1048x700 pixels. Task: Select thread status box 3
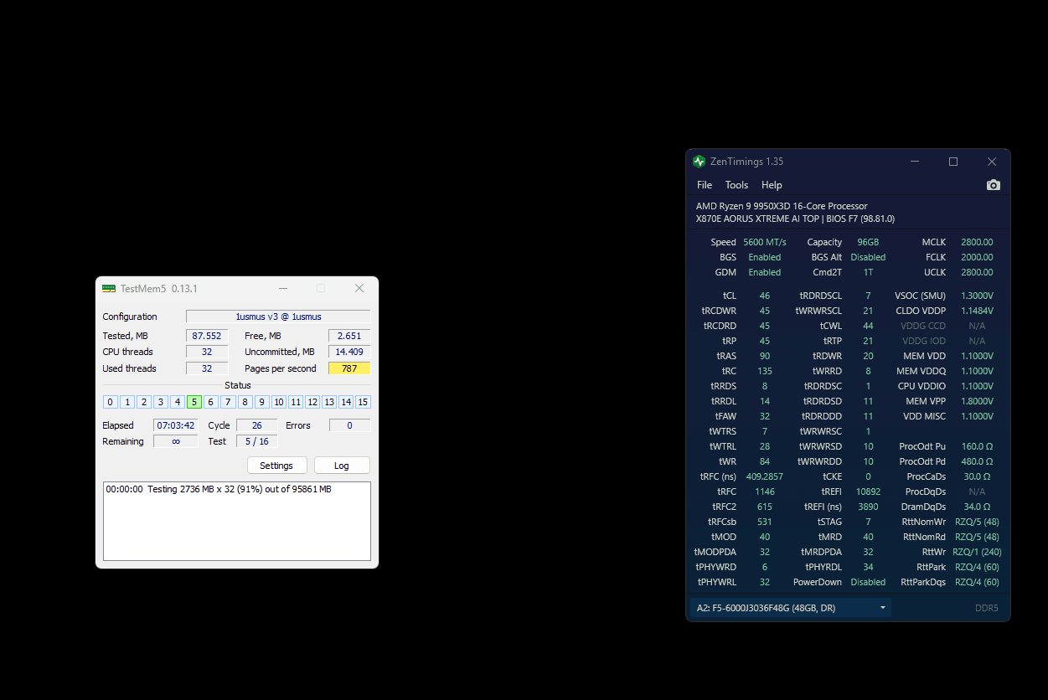pos(161,402)
